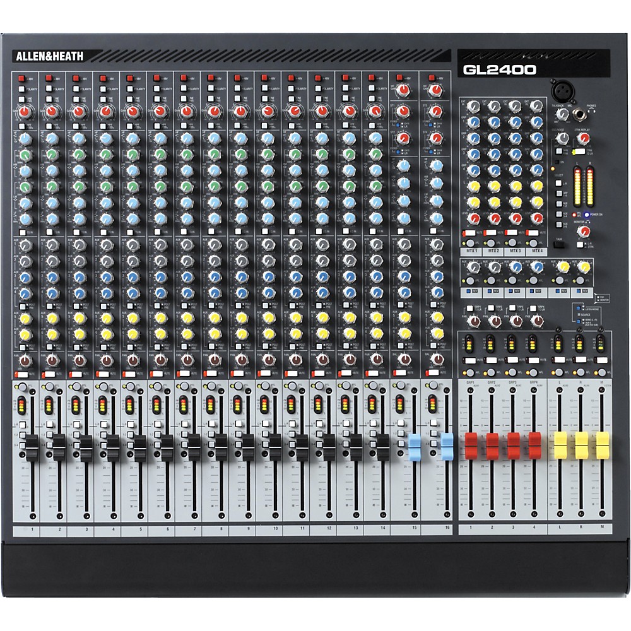Click the blue HF EQ knob on channel 3

point(77,139)
